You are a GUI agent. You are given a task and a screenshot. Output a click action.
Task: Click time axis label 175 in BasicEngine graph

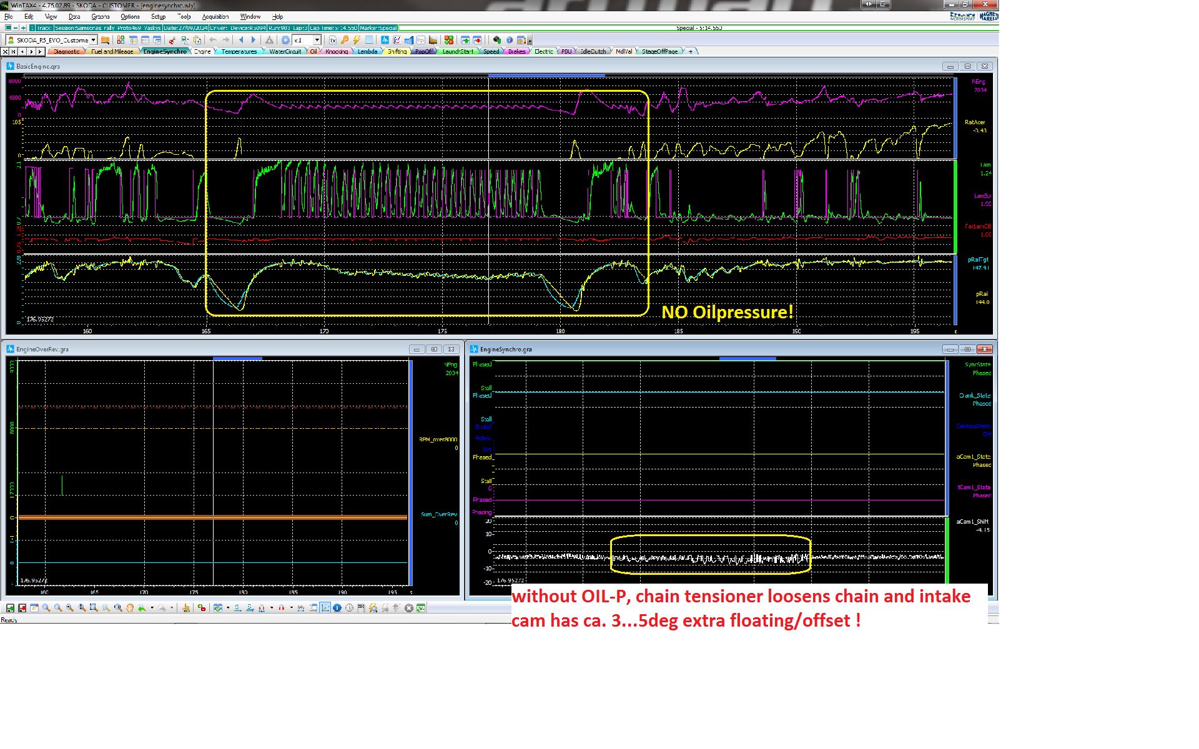[x=442, y=331]
